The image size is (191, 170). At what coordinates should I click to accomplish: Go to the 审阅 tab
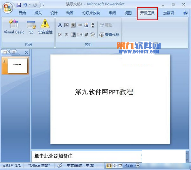point(112,13)
